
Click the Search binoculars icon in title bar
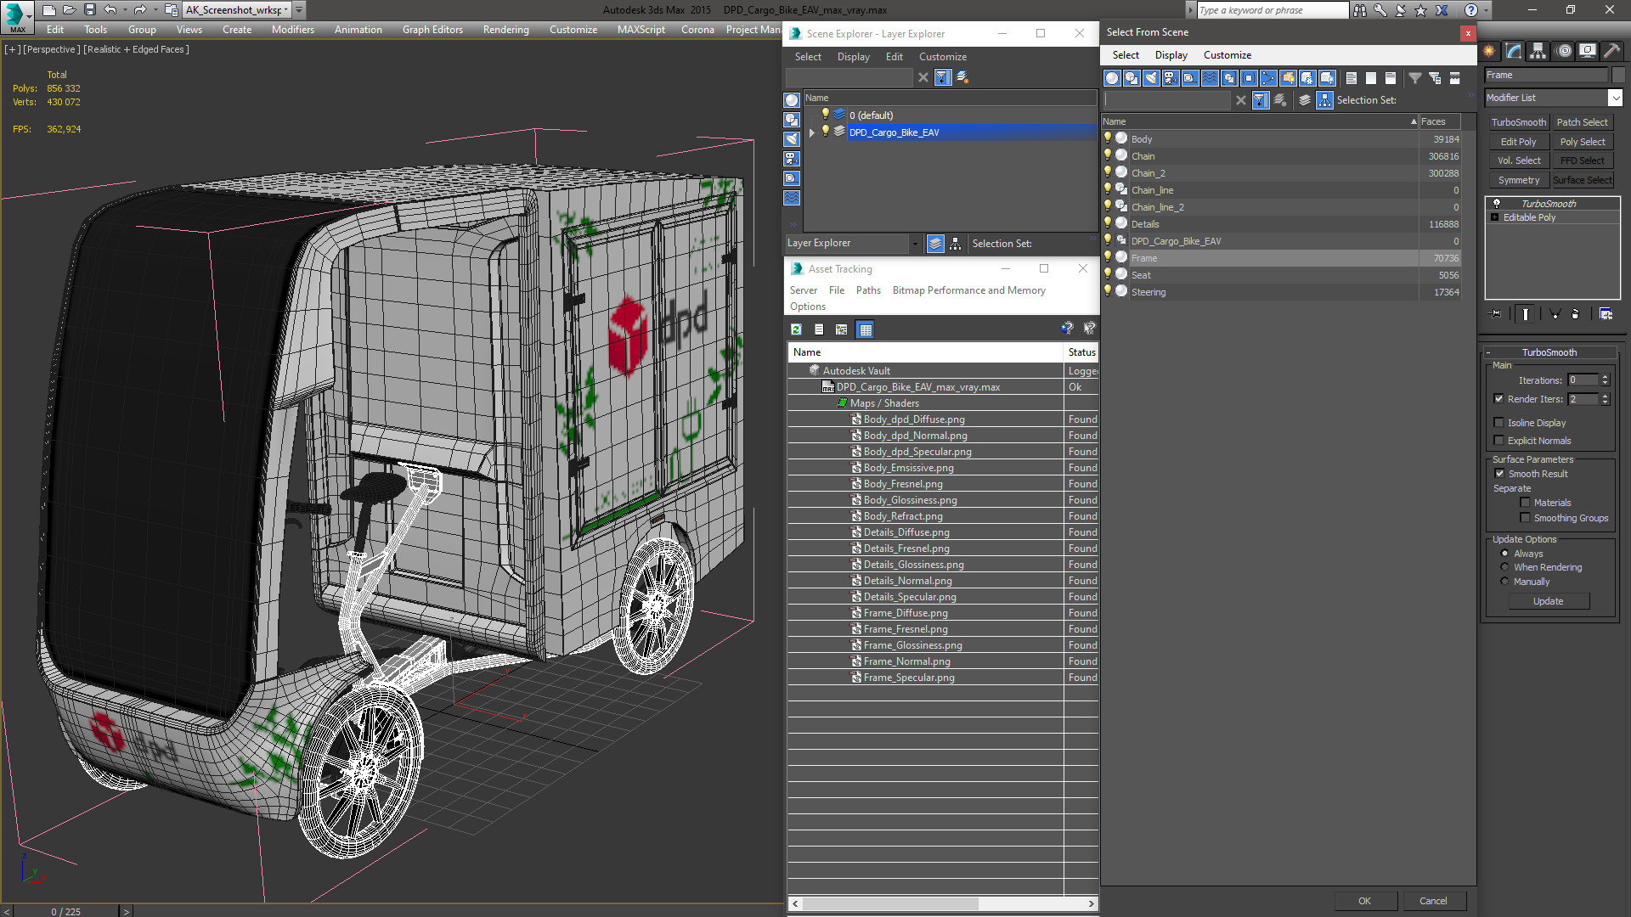(x=1360, y=10)
